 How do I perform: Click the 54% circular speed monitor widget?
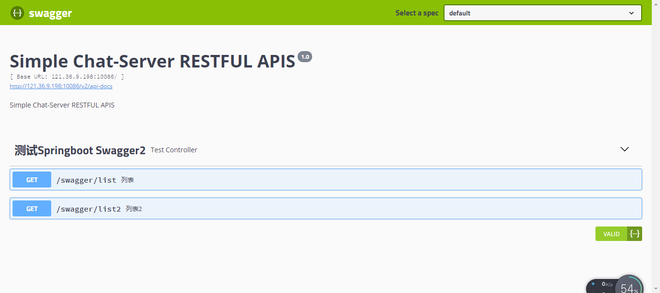[x=630, y=286]
